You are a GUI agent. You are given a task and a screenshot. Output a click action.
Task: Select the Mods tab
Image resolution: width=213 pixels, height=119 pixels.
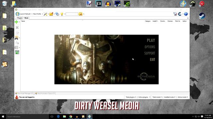pos(26,18)
